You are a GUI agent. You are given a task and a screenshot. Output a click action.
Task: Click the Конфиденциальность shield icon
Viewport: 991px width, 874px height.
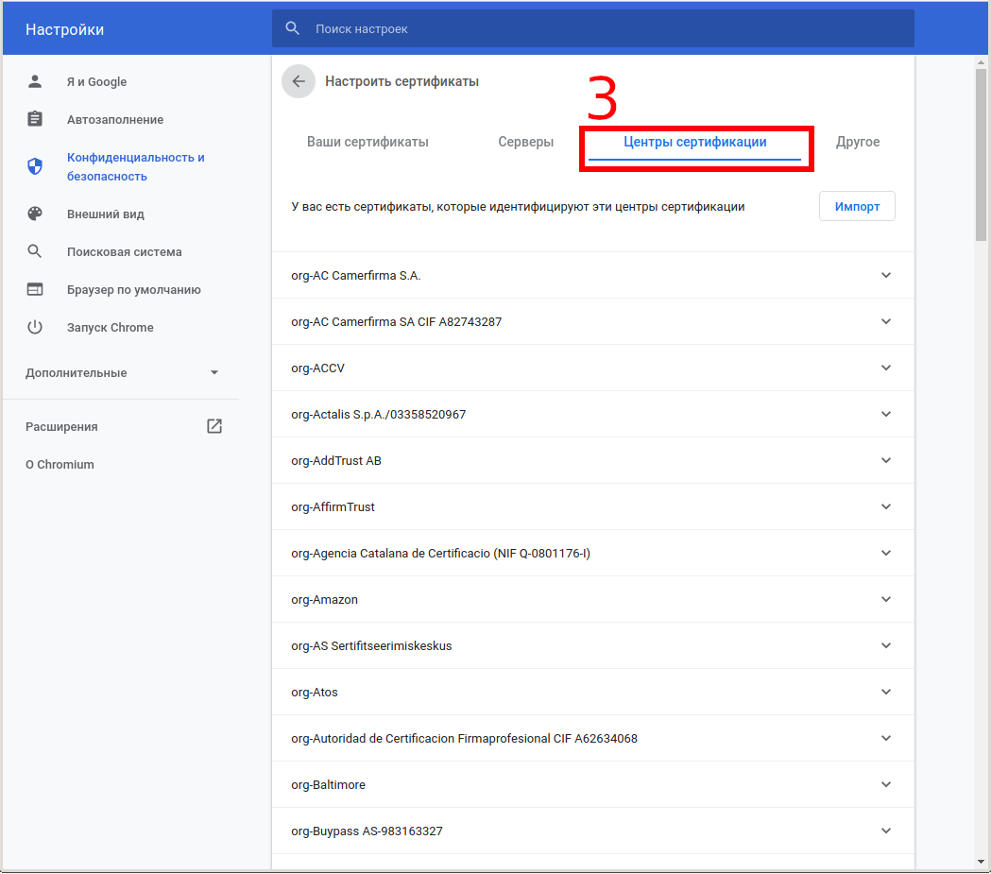(35, 166)
